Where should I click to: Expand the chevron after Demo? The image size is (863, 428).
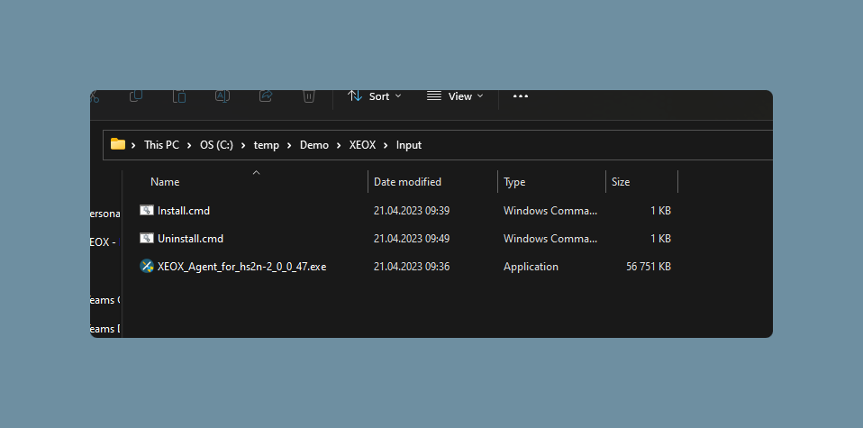tap(339, 145)
